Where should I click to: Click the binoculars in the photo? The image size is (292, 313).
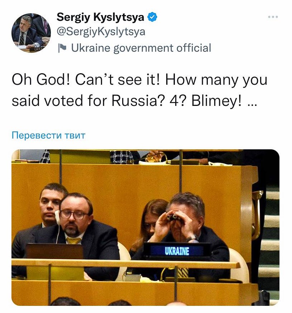(x=173, y=217)
